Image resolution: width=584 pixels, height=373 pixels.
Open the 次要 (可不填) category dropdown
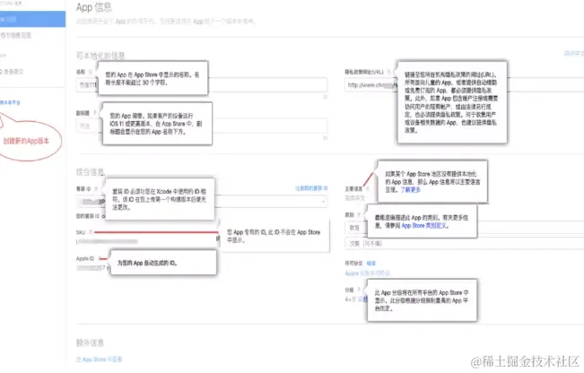[x=464, y=244]
